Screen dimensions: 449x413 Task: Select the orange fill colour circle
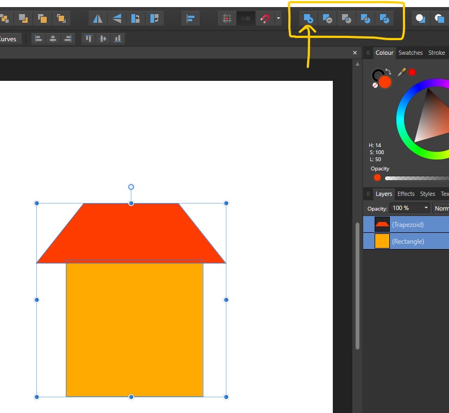point(385,82)
